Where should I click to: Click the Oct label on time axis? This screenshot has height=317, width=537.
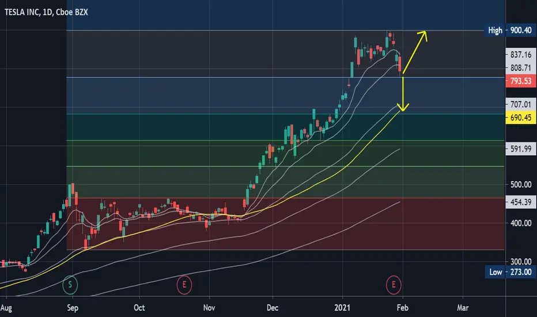pos(139,308)
